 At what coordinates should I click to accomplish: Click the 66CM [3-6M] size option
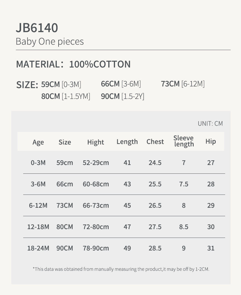coord(121,84)
